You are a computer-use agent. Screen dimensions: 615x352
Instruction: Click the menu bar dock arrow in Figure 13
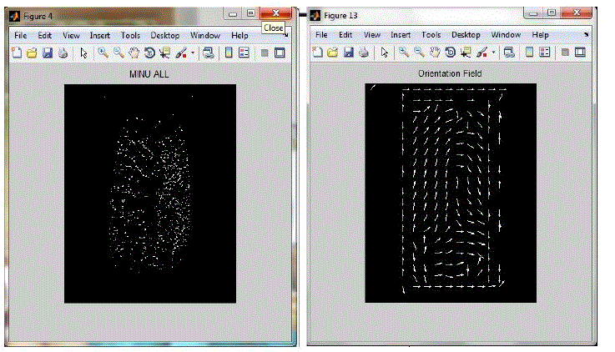(x=586, y=36)
